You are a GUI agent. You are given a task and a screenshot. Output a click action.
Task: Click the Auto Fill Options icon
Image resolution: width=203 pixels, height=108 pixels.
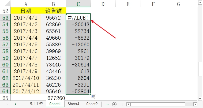pyautogui.click(x=93, y=97)
